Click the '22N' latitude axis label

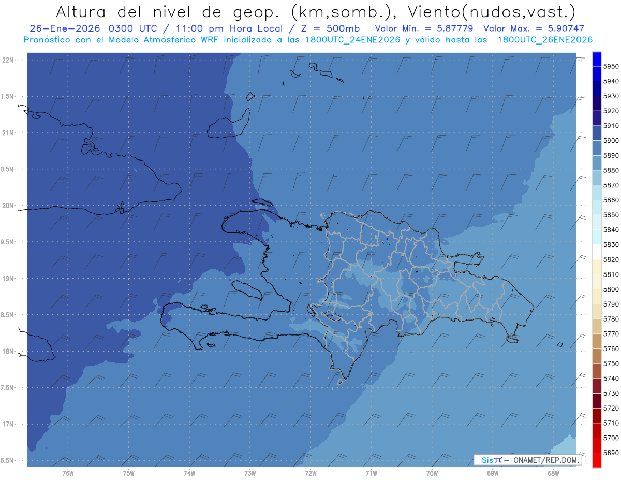(x=8, y=60)
